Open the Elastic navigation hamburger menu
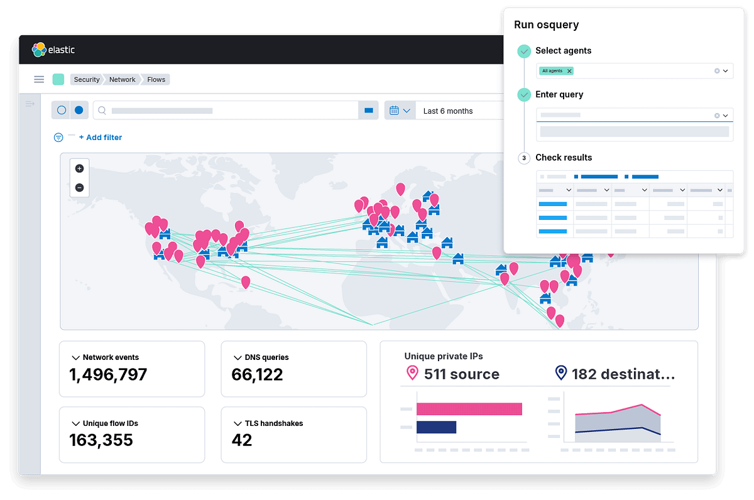The image size is (754, 500). pyautogui.click(x=39, y=79)
